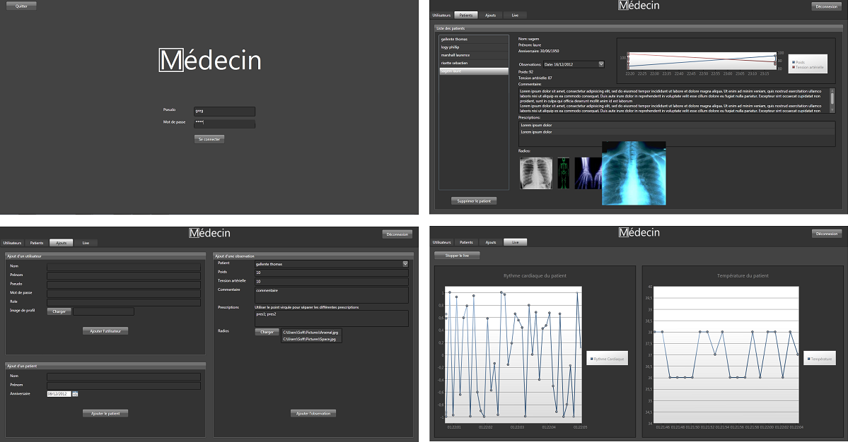Select the first Lorem ipsum dolor prescription
848x442 pixels.
pos(676,125)
